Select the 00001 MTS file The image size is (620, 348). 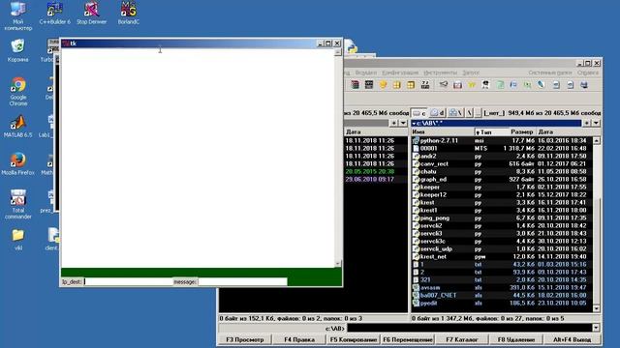[x=502, y=148]
